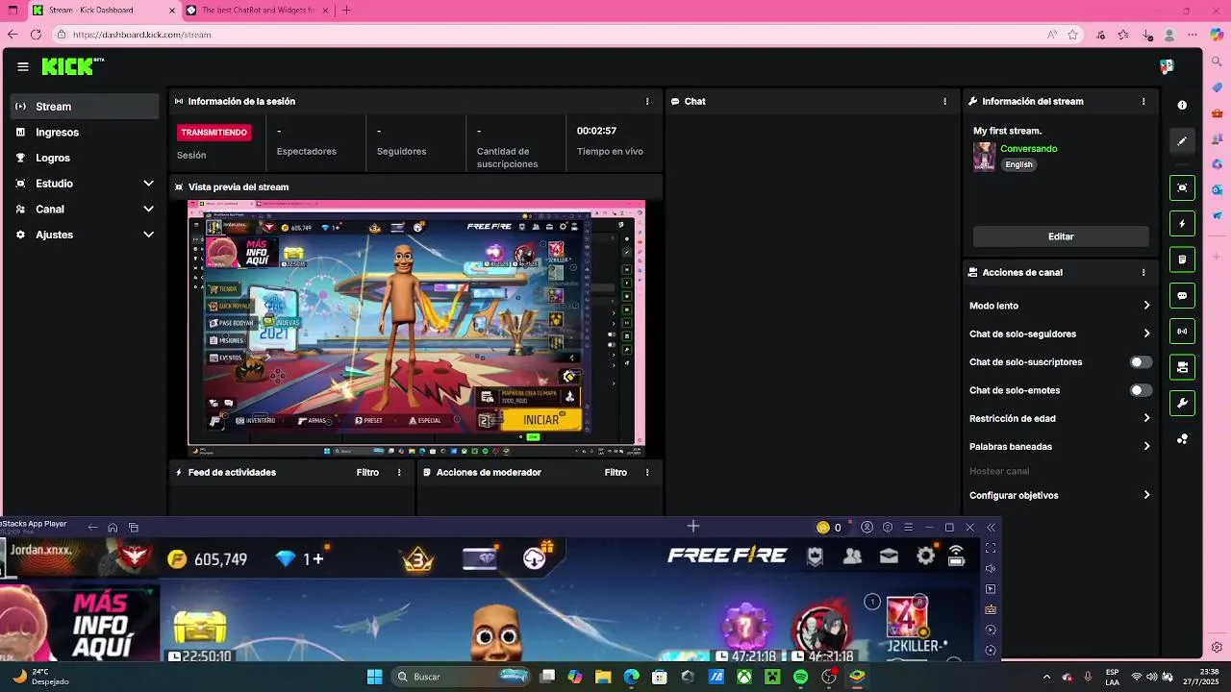Toggle the Chat de solo-suscriptores switch
The image size is (1231, 692).
tap(1141, 362)
